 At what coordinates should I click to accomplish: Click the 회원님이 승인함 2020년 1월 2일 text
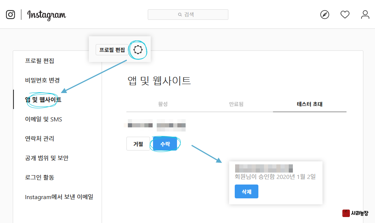click(x=275, y=177)
